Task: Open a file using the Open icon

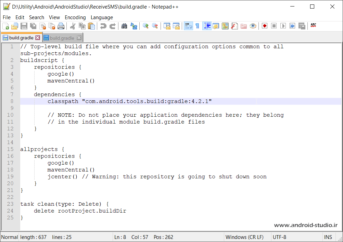Action: 14,26
